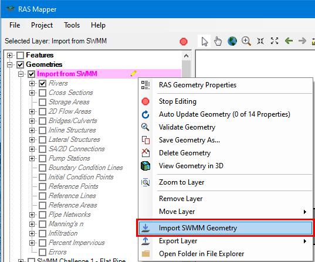Uncheck the Rivers layer checkbox
Image resolution: width=315 pixels, height=262 pixels.
click(x=42, y=83)
